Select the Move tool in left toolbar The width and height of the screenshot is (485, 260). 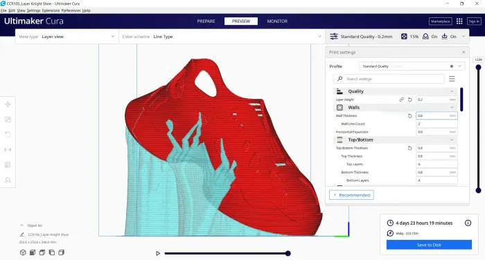coord(8,104)
